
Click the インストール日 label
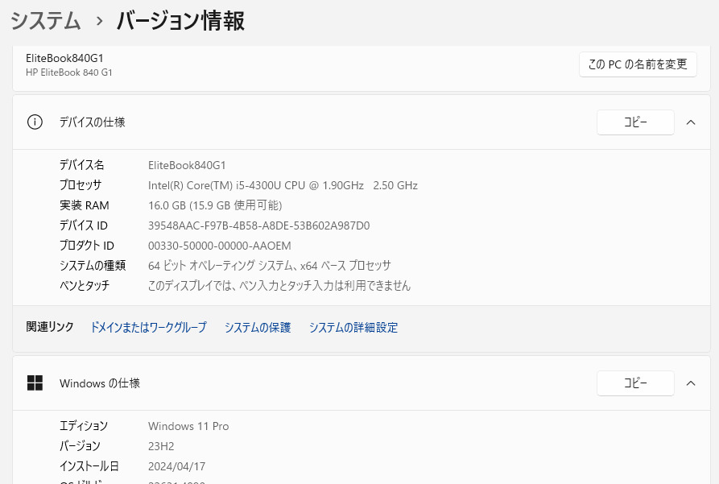(89, 466)
